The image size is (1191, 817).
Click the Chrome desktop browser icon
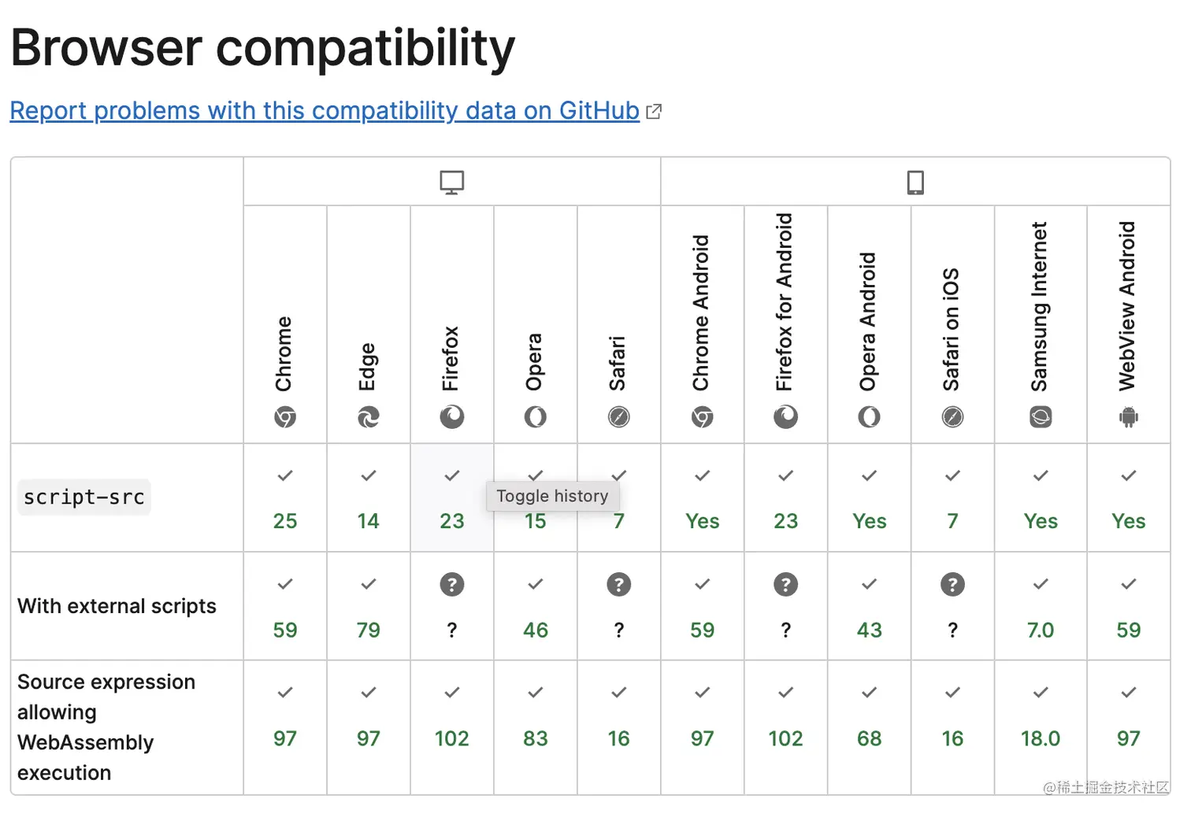coord(285,417)
